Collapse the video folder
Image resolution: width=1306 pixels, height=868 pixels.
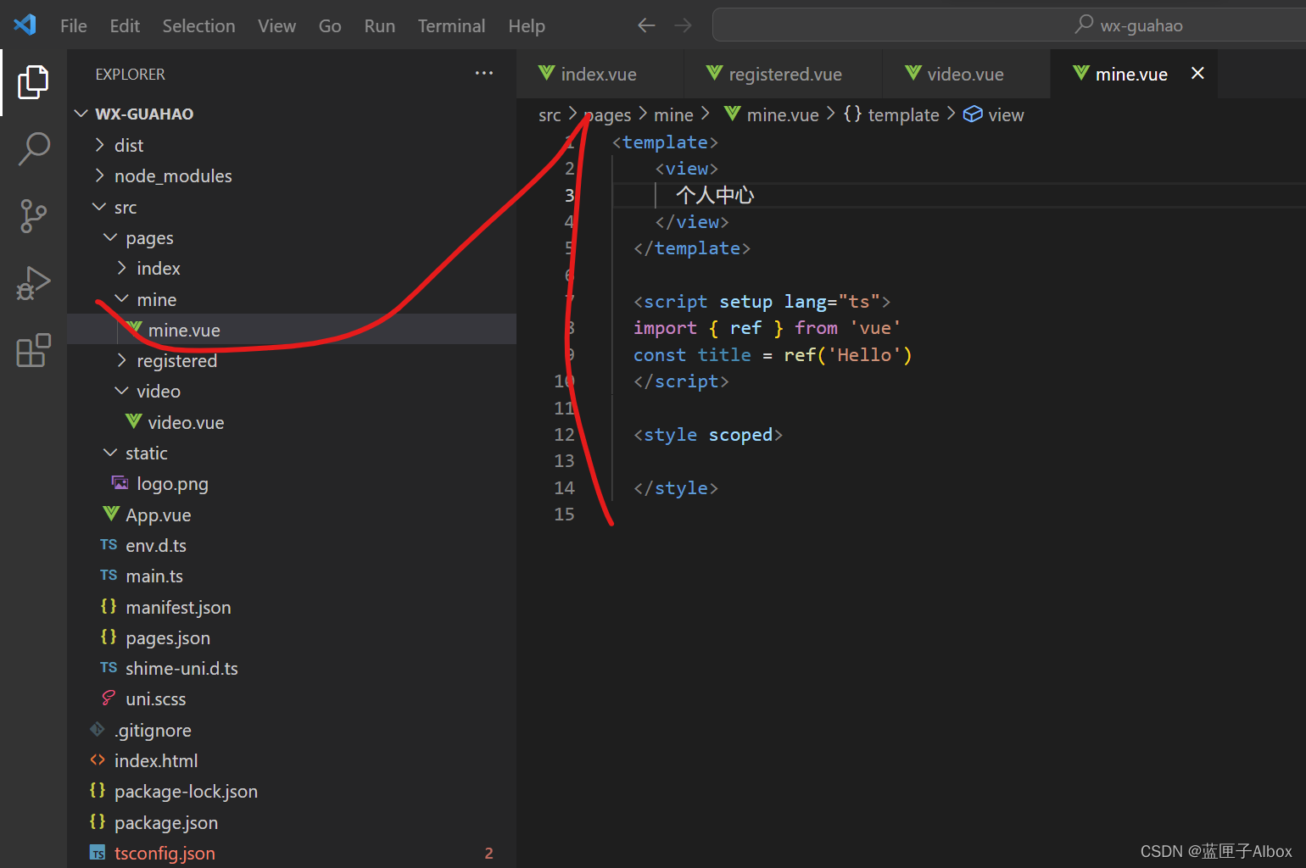[x=122, y=391]
